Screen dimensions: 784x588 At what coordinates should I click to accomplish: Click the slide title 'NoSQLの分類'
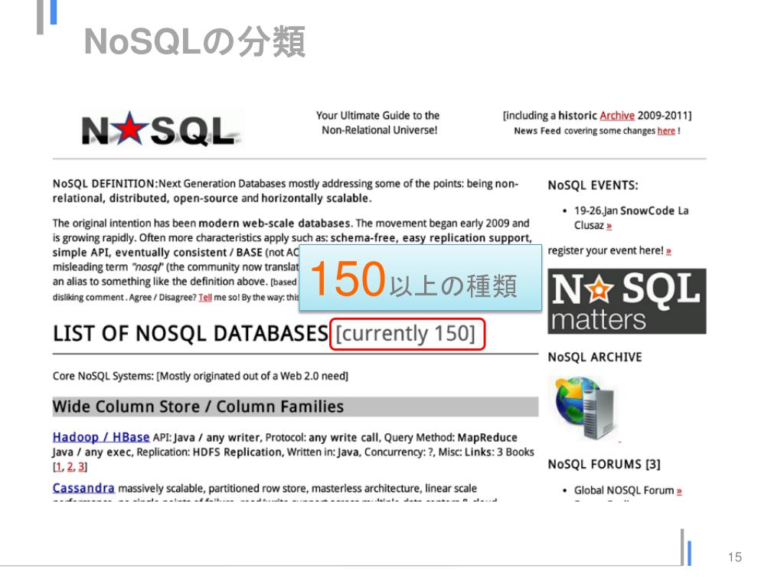click(x=194, y=42)
